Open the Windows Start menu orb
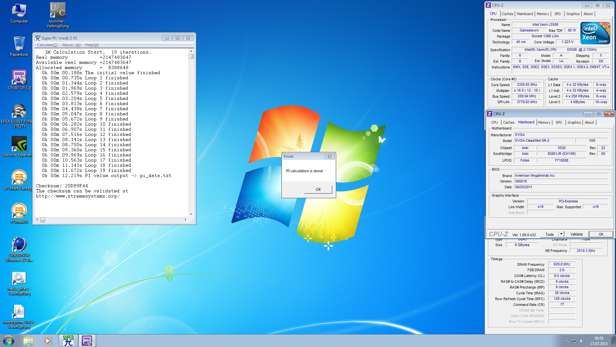The width and height of the screenshot is (616, 347). pyautogui.click(x=9, y=341)
